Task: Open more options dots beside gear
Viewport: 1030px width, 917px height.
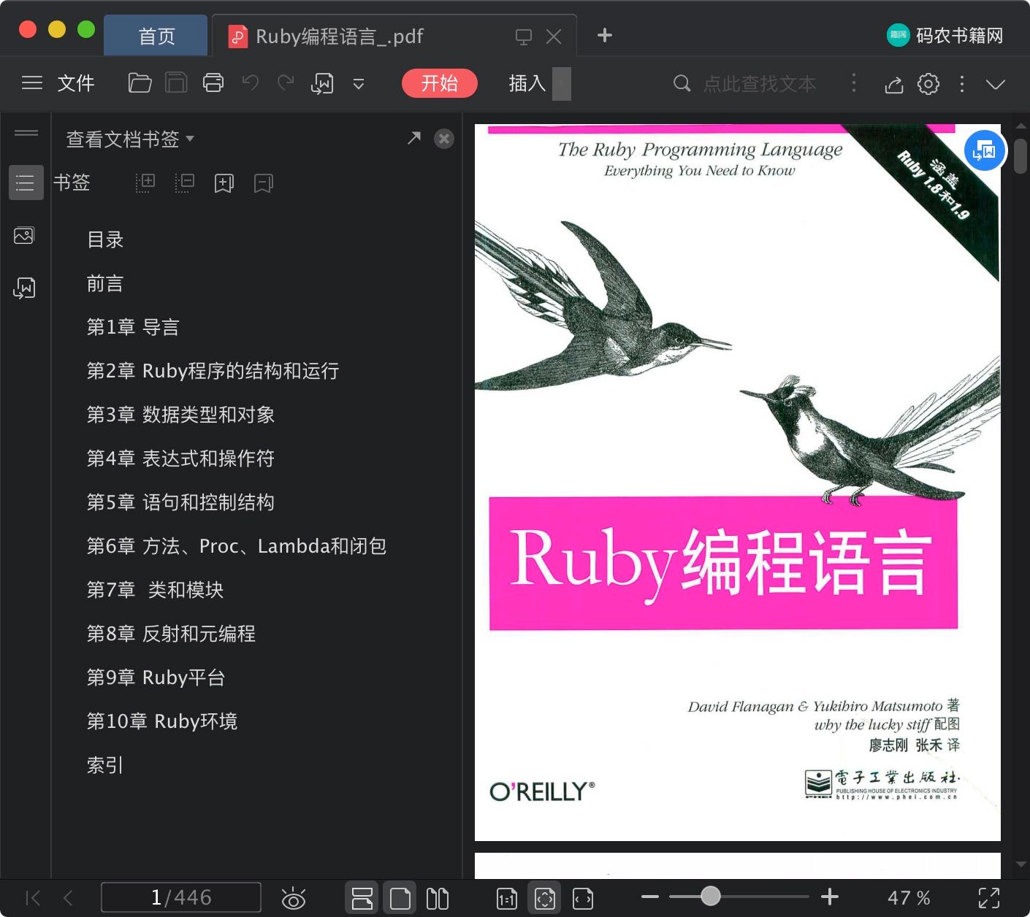Action: click(x=962, y=84)
